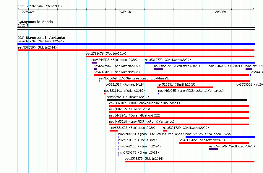Select the blue nsv6321650 variant bar
Image resolution: width=263 pixels, height=173 pixels.
(220, 137)
